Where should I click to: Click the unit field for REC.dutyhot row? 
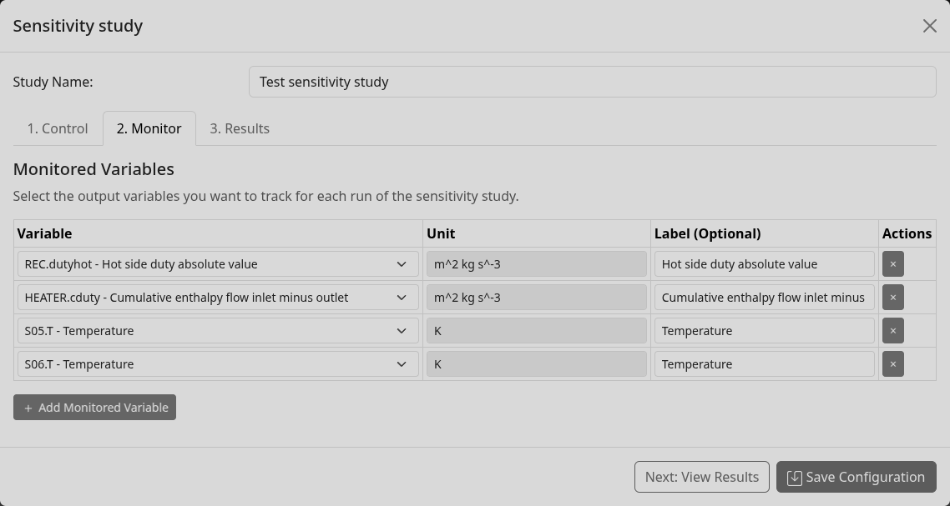click(536, 264)
